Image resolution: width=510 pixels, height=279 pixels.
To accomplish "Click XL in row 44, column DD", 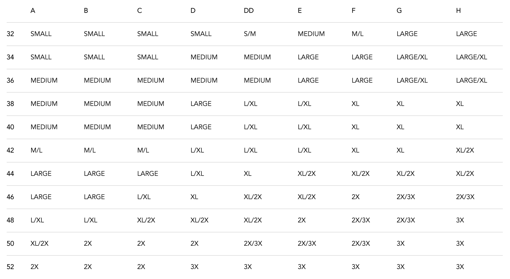I will [247, 174].
